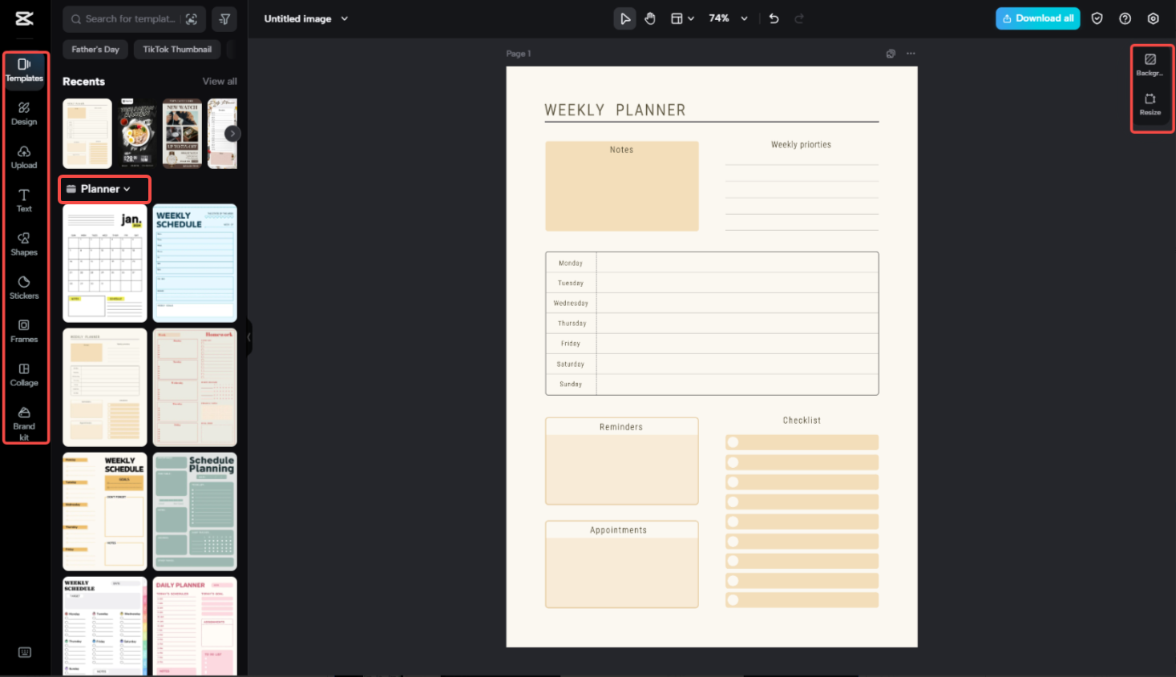1176x677 pixels.
Task: Open the Stickers panel
Action: coord(24,287)
